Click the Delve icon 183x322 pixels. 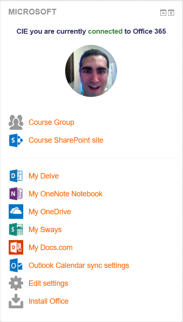pyautogui.click(x=16, y=176)
